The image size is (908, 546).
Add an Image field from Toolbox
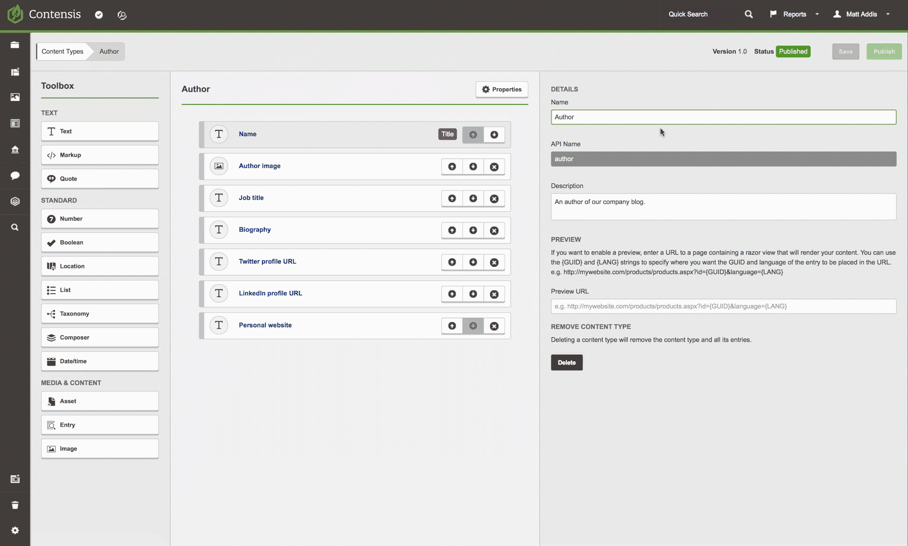coord(100,449)
